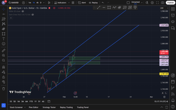
Task: Open candlestick chart type selector
Action: click(x=49, y=3)
